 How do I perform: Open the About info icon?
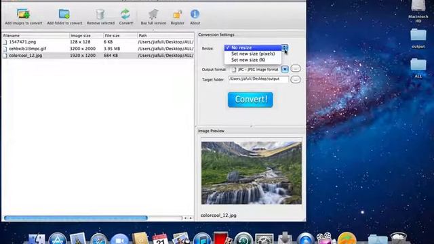point(195,14)
